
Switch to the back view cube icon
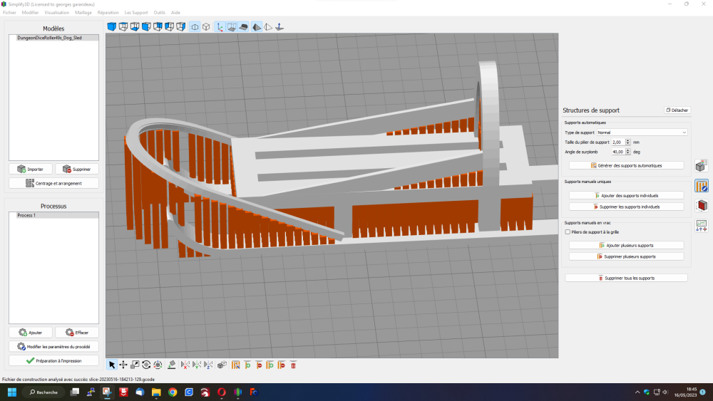158,27
